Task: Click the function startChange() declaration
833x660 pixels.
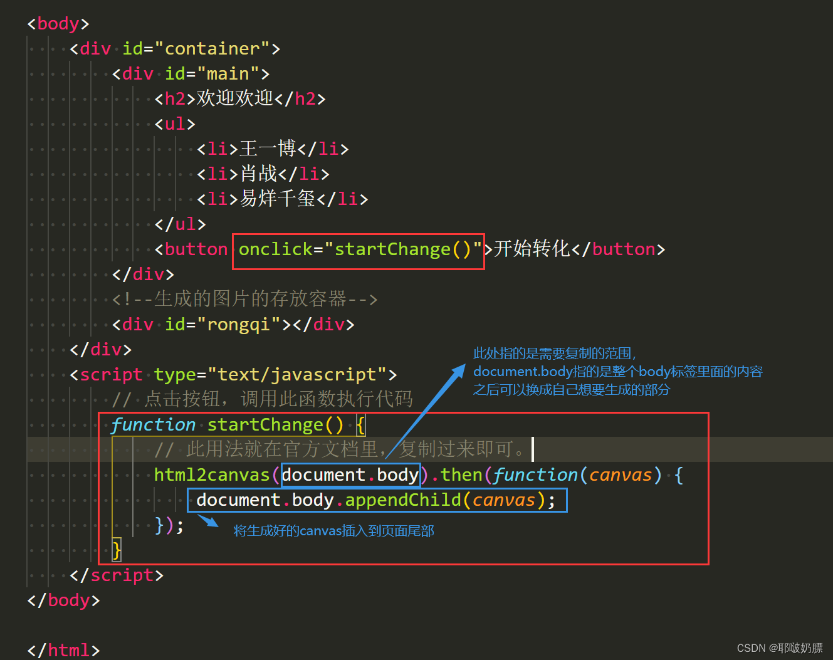Action: point(238,425)
